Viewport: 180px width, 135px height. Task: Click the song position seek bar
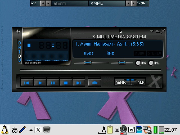tap(90, 70)
